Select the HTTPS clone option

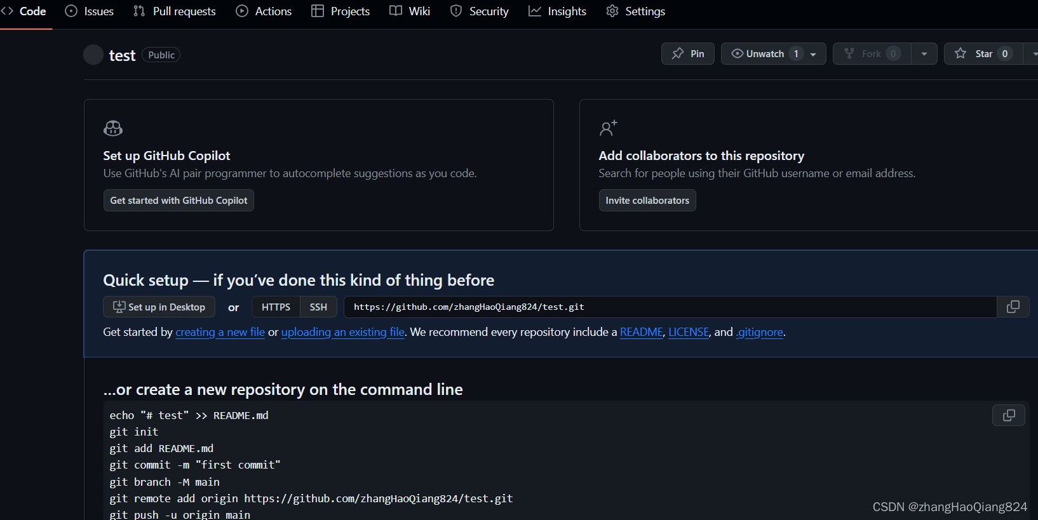(276, 307)
